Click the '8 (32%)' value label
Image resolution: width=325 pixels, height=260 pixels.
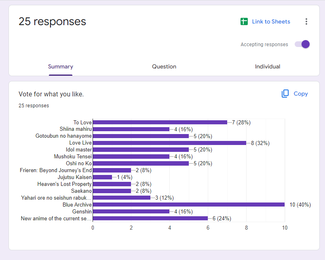260,143
